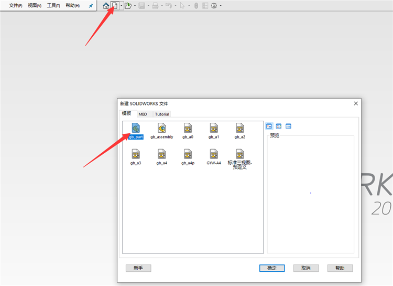Expand the Print dropdown arrow
The height and width of the screenshot is (286, 393).
162,6
